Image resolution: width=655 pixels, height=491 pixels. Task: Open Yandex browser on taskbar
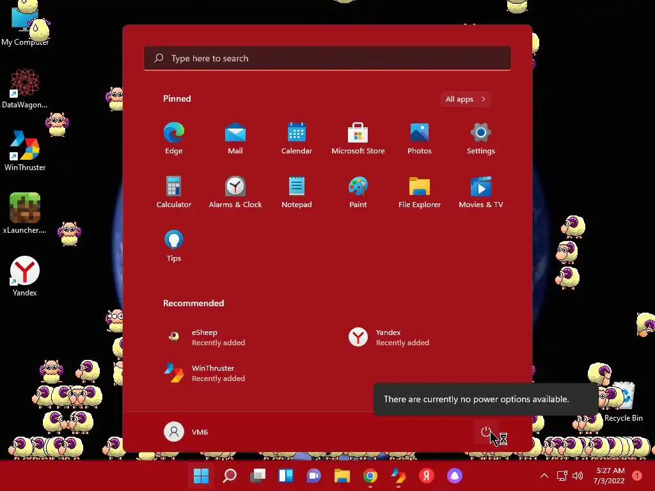coord(427,476)
